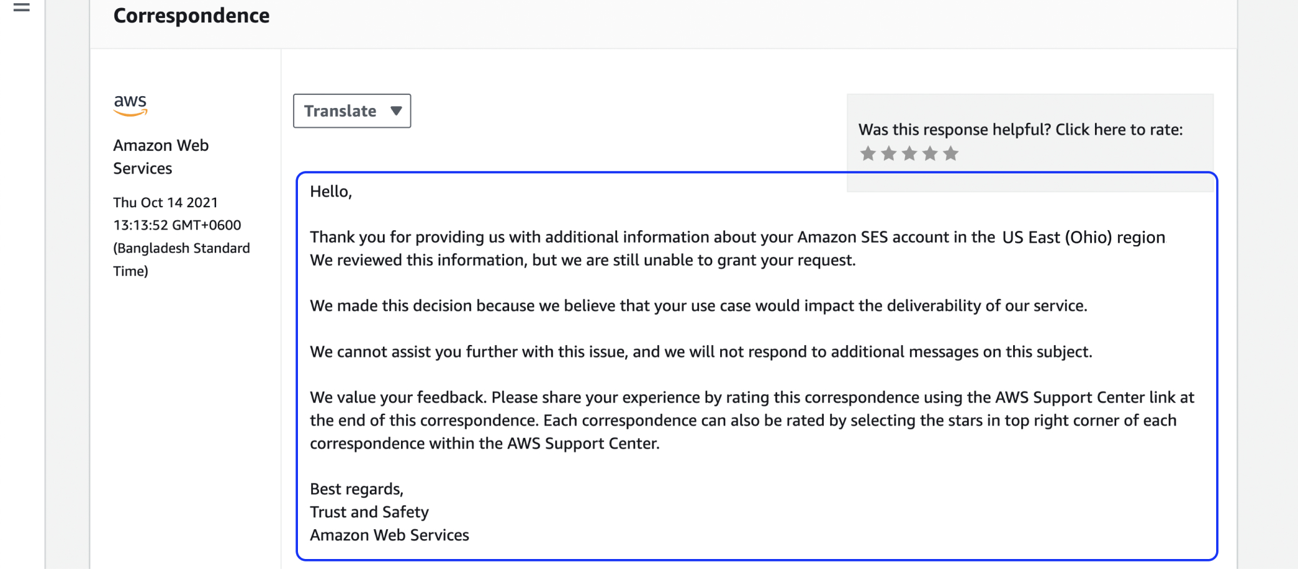Rate the response five stars
The width and height of the screenshot is (1298, 569).
(951, 153)
